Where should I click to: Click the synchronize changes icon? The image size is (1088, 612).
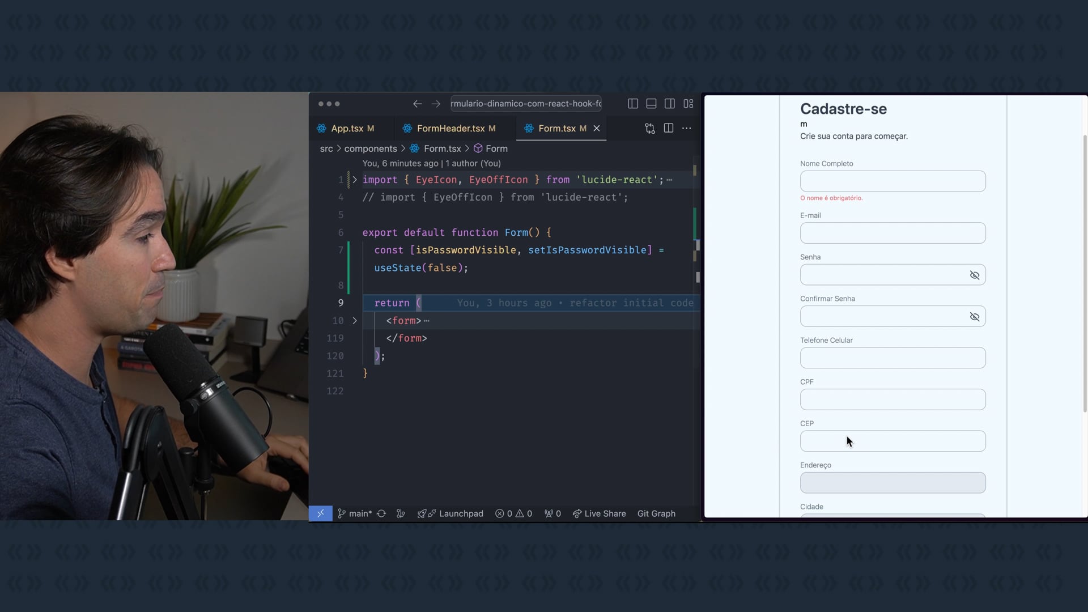381,513
